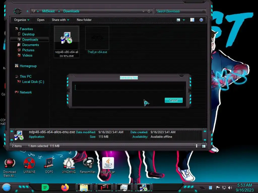This screenshot has width=258, height=193.
Task: Click the Extracting files dialog title
Action: click(129, 78)
